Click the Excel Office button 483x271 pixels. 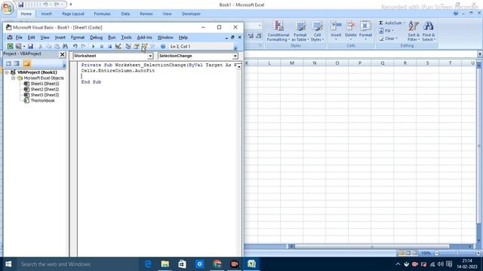7,8
